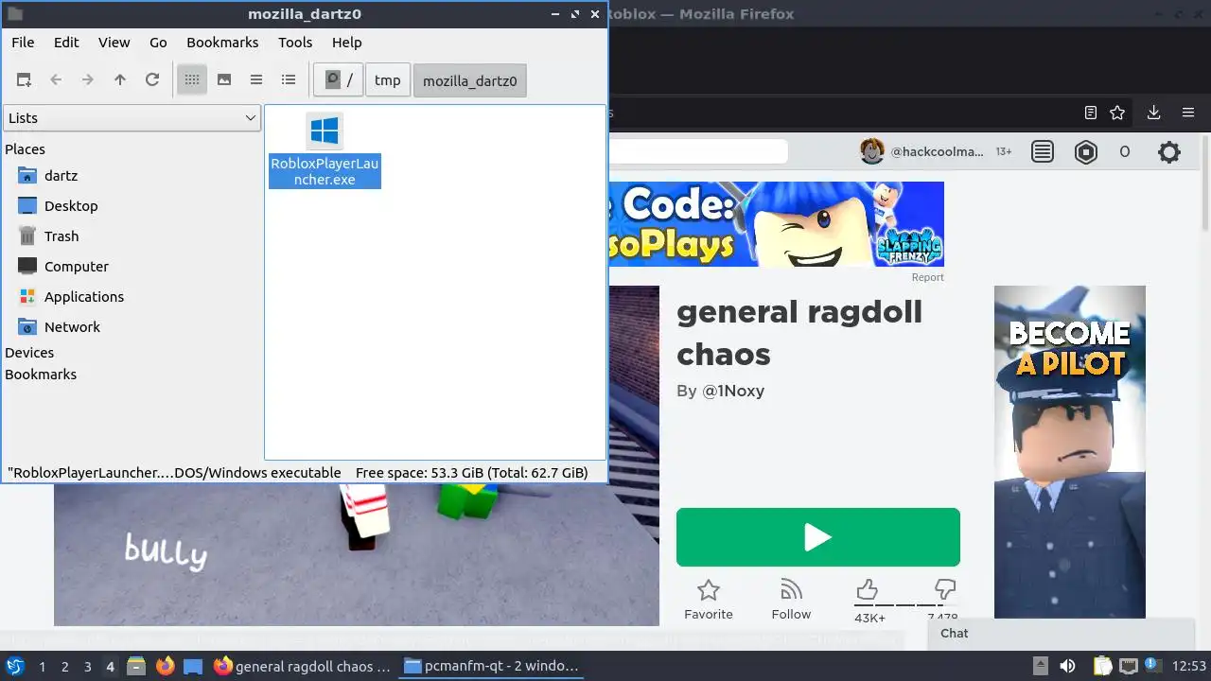The width and height of the screenshot is (1211, 681).
Task: Bookmark this page with the star icon
Action: click(x=1117, y=113)
